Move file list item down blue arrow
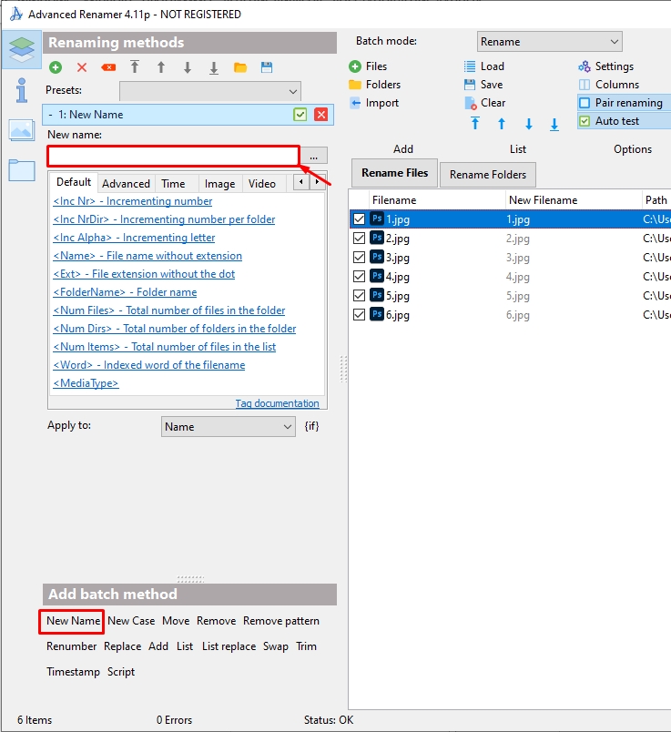This screenshot has height=732, width=671. pyautogui.click(x=529, y=124)
